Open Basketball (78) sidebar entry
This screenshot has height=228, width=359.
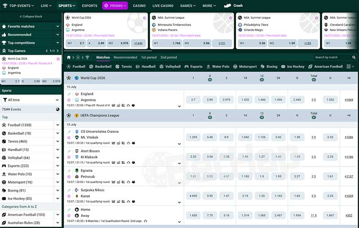pos(19,133)
